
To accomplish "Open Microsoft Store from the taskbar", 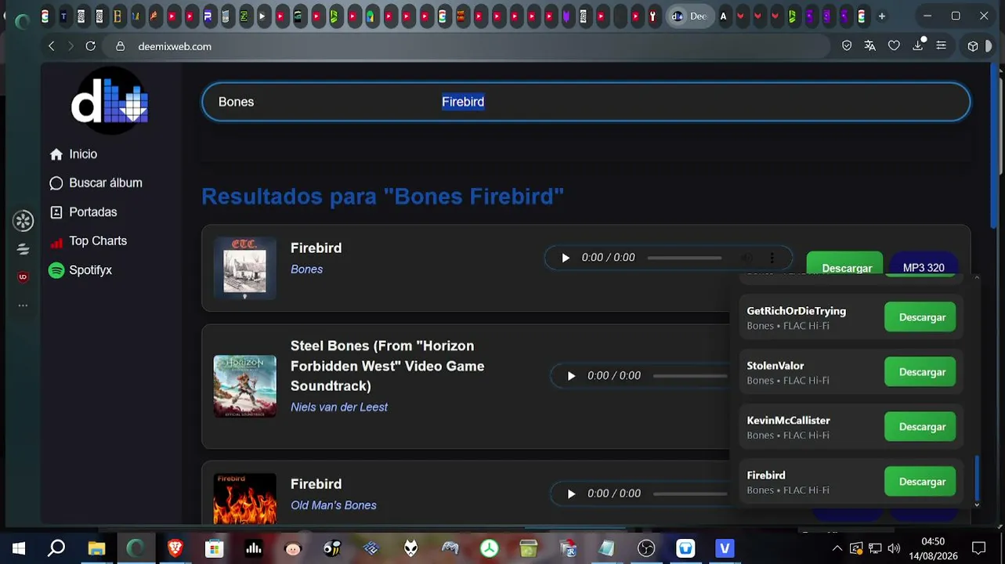I will [x=214, y=548].
